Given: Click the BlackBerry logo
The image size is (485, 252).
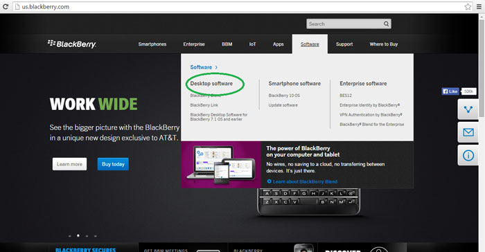Looking at the screenshot, I should click(72, 44).
